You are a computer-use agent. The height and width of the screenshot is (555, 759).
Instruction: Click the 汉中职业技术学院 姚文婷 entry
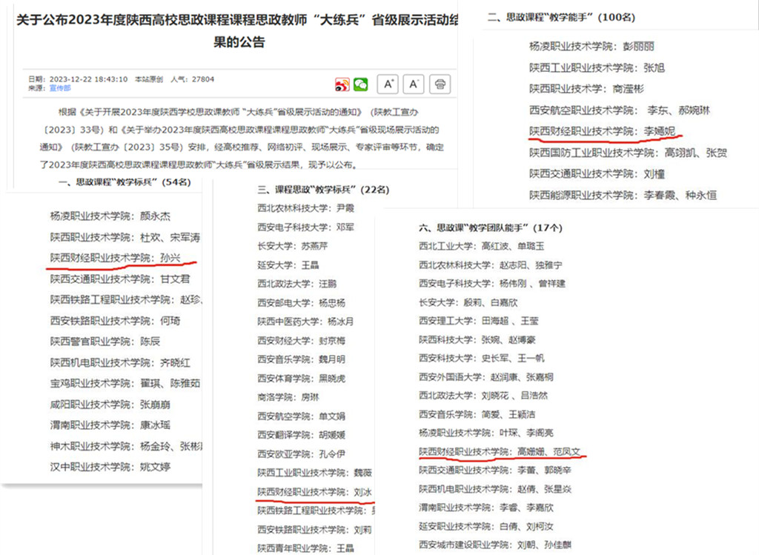pyautogui.click(x=110, y=467)
